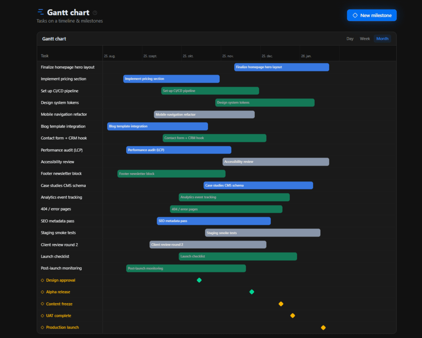Click the Launch checklist green bar

click(238, 257)
